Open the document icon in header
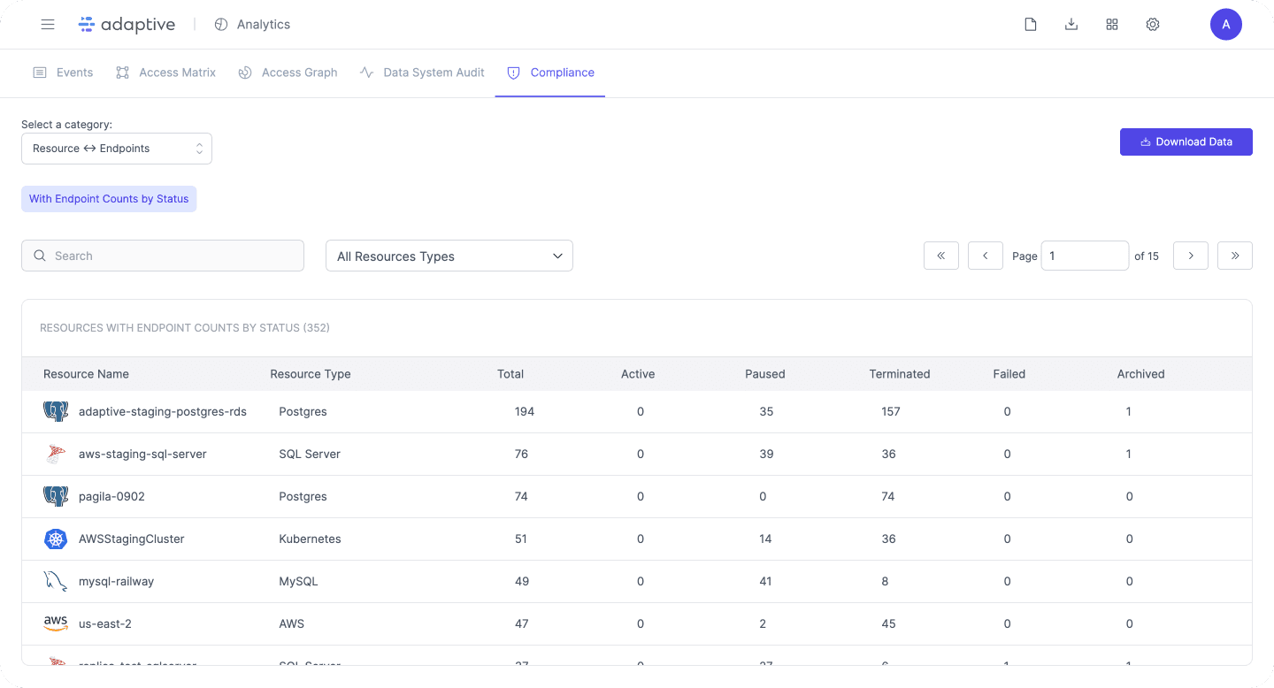Viewport: 1274px width, 688px height. [x=1031, y=25]
